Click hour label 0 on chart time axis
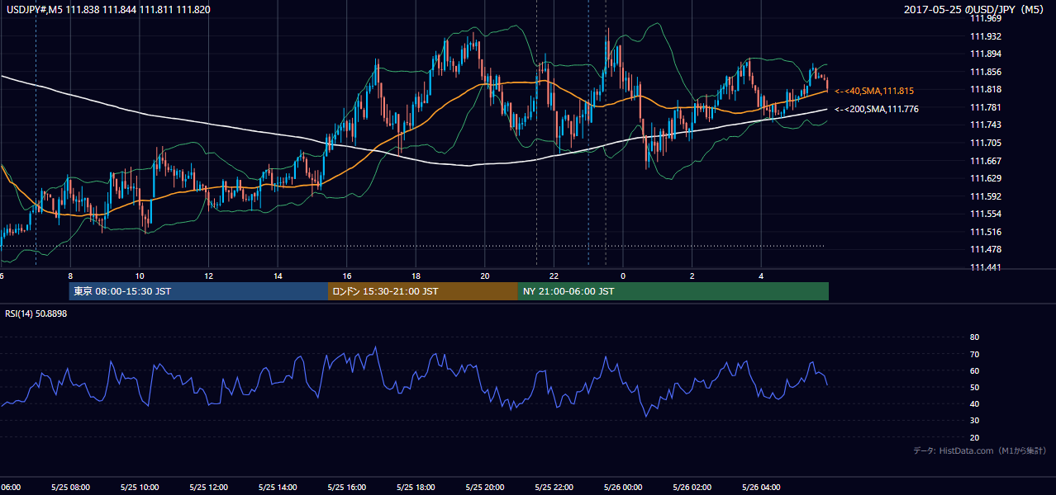The width and height of the screenshot is (1056, 495). pyautogui.click(x=623, y=276)
